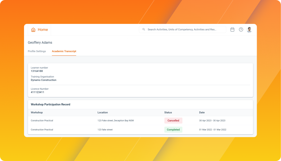Select the Academic Transcript tab
This screenshot has width=281, height=161.
coord(64,51)
